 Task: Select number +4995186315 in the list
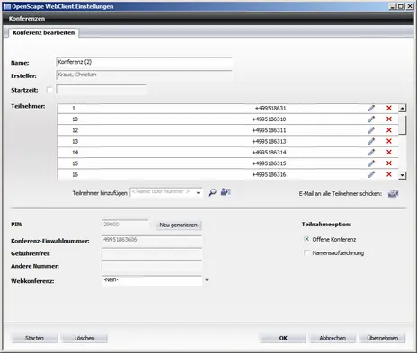pos(269,163)
